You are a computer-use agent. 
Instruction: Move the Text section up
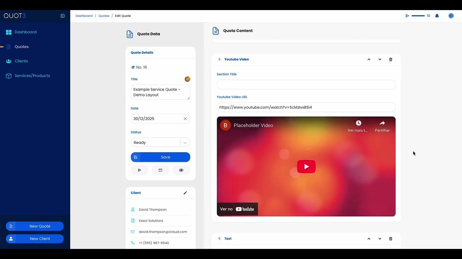coord(369,238)
